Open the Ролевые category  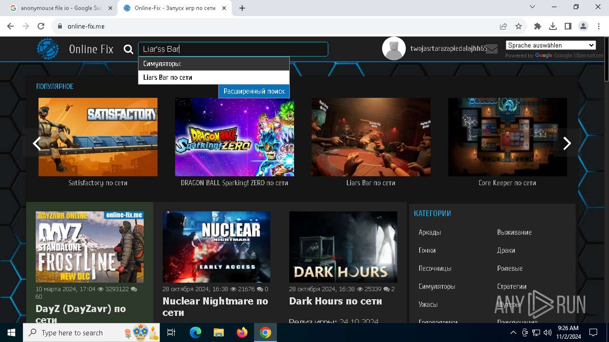coord(510,268)
